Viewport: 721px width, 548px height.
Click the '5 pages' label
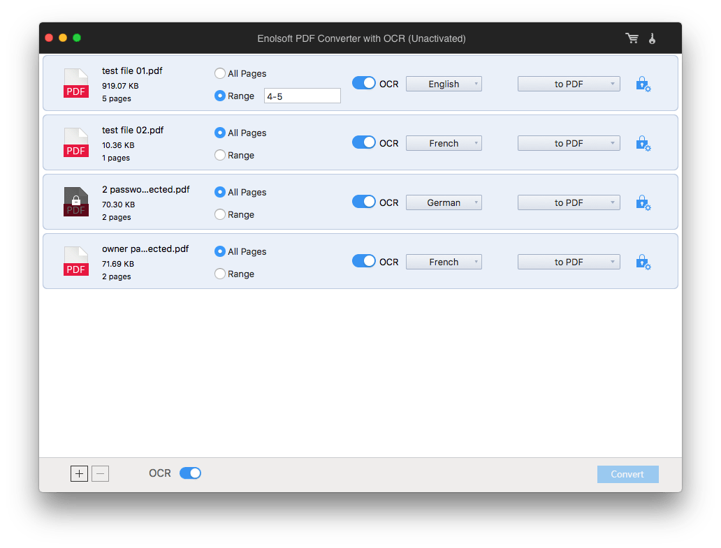click(x=117, y=98)
